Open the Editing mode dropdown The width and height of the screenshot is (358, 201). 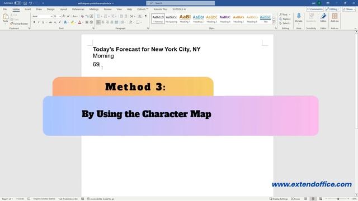coord(333,9)
